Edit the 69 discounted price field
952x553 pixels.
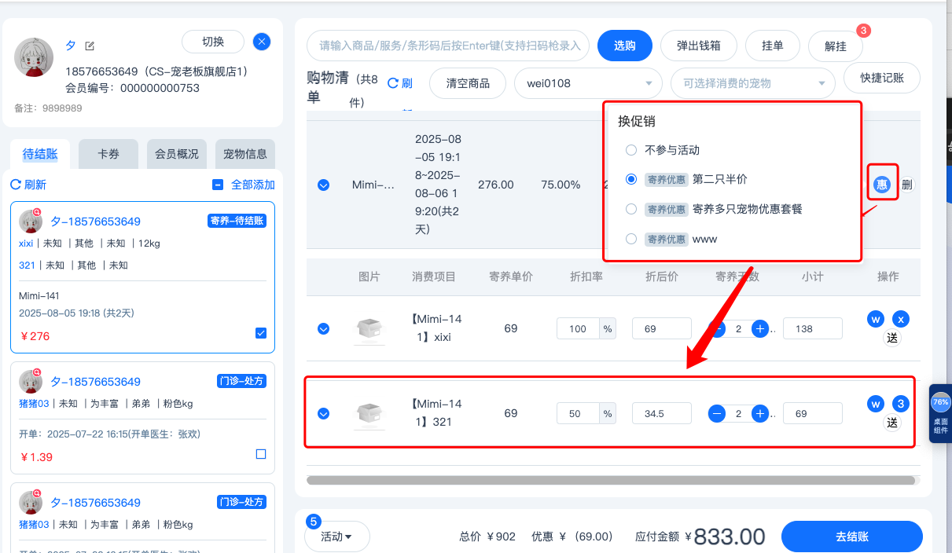point(662,328)
